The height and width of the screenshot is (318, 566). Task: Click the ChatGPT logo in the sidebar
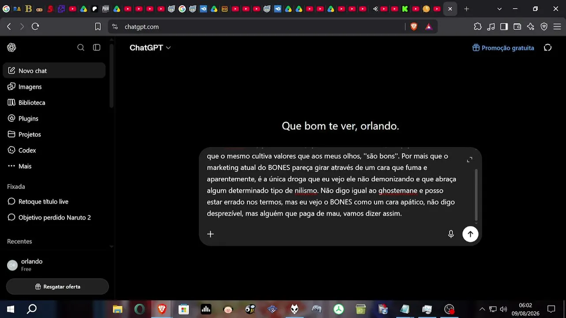click(x=11, y=48)
